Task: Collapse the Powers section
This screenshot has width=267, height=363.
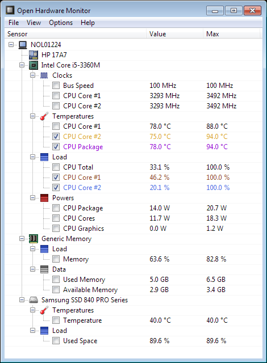Action: (33, 198)
